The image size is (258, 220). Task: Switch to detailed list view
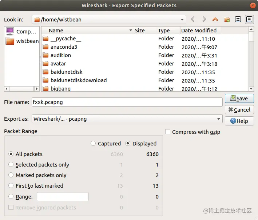249,19
